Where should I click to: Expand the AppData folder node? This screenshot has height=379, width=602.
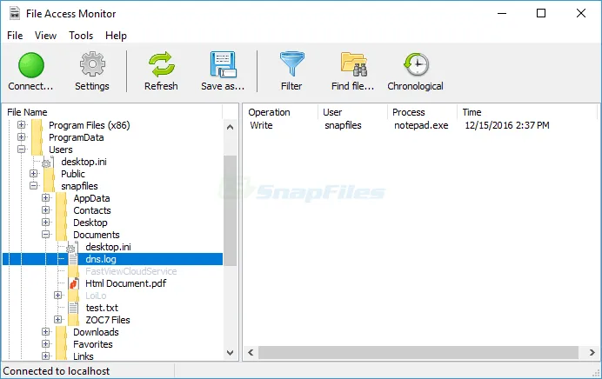click(x=46, y=198)
